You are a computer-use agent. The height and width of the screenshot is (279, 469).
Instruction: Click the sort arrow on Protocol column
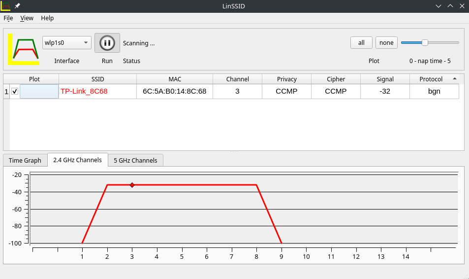point(454,78)
